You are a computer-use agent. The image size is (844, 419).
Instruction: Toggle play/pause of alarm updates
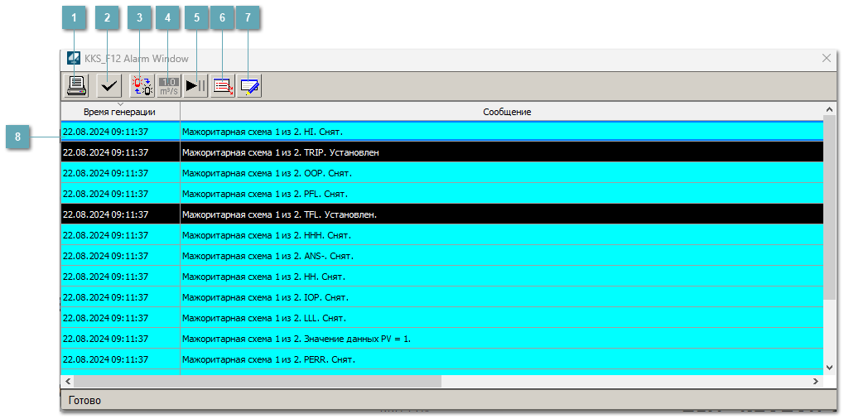point(195,85)
